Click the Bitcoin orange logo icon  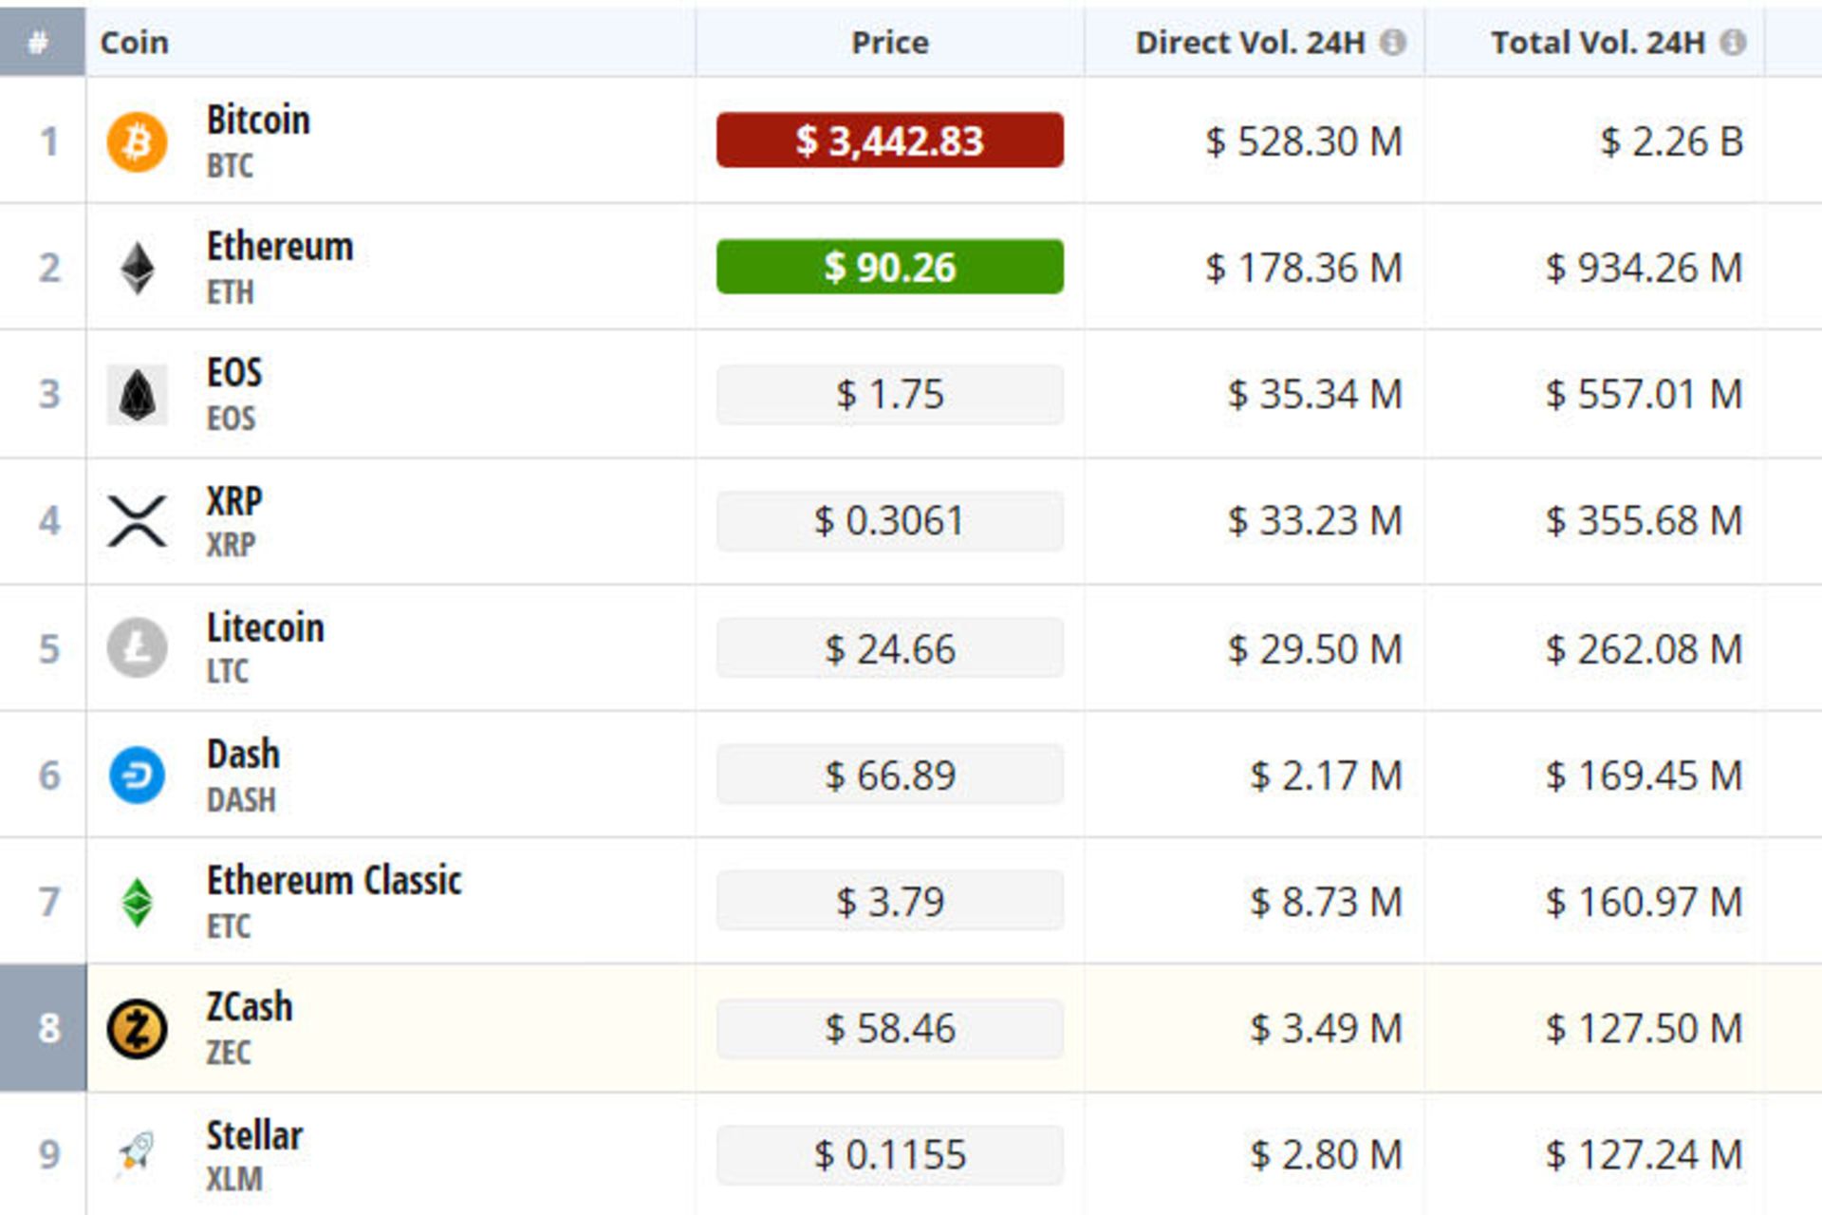(x=137, y=142)
